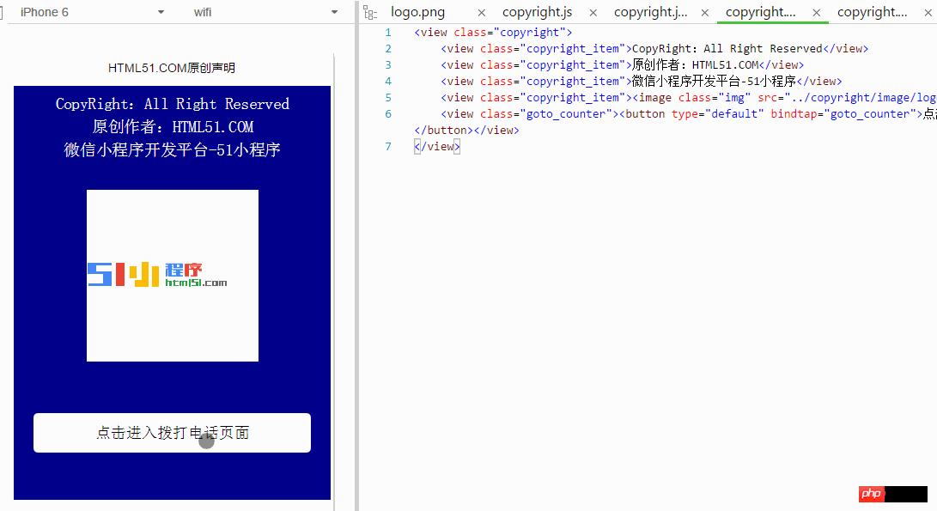The height and width of the screenshot is (511, 937).
Task: Select the rightmost copyright tab
Action: (872, 12)
